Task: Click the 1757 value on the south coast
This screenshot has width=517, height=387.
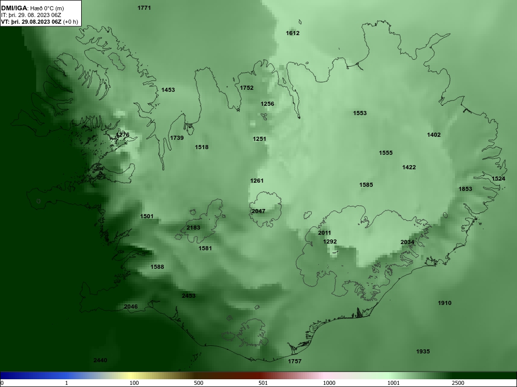Action: (x=295, y=361)
